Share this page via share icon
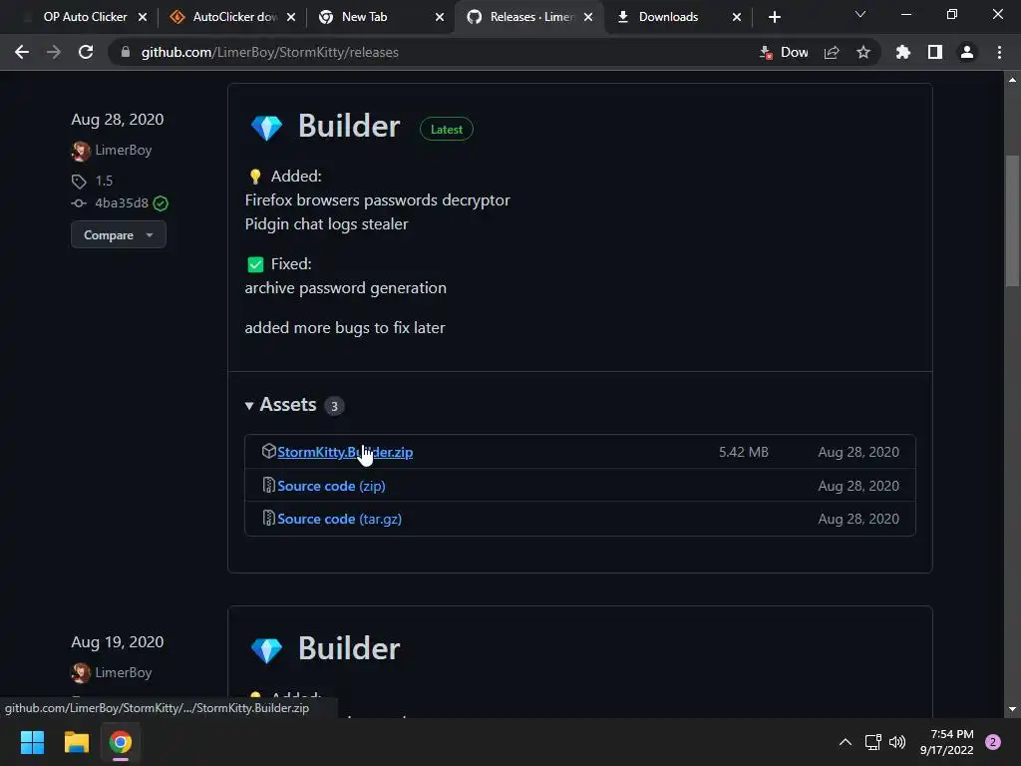This screenshot has width=1021, height=766. 832,52
